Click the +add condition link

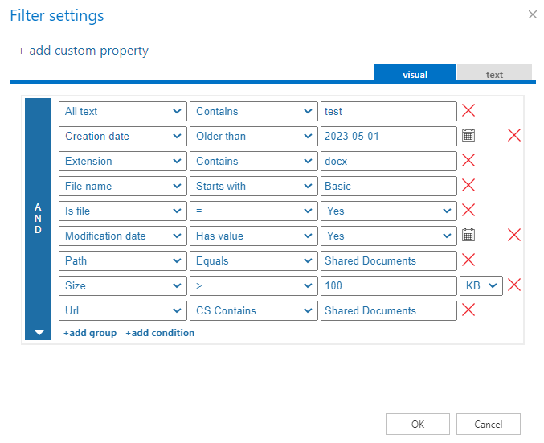pos(160,333)
